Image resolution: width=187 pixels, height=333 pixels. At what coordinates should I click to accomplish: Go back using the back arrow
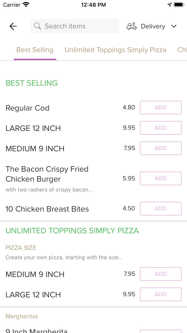pyautogui.click(x=13, y=26)
